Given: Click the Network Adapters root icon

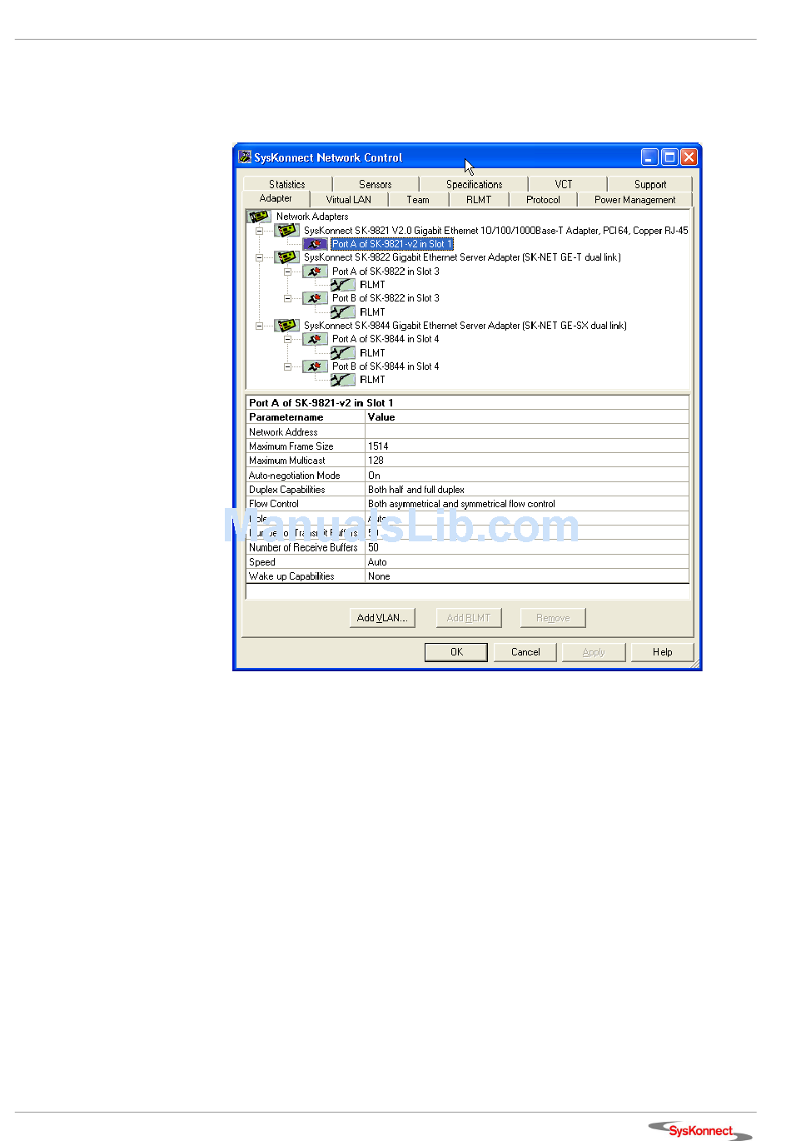Looking at the screenshot, I should [259, 217].
